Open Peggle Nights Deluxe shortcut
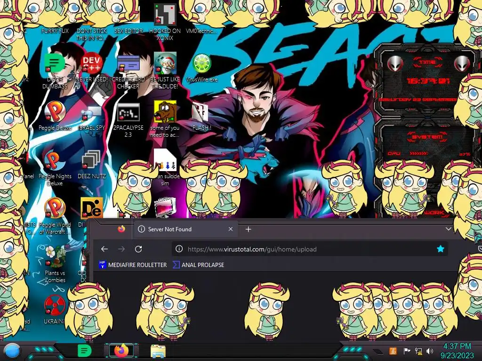This screenshot has width=482, height=361. tap(55, 160)
